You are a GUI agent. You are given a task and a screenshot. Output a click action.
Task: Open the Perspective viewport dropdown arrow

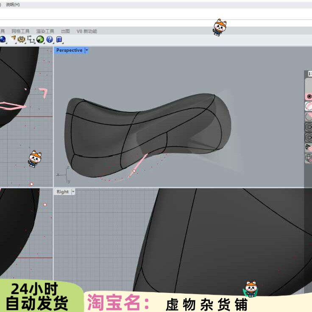tap(87, 50)
